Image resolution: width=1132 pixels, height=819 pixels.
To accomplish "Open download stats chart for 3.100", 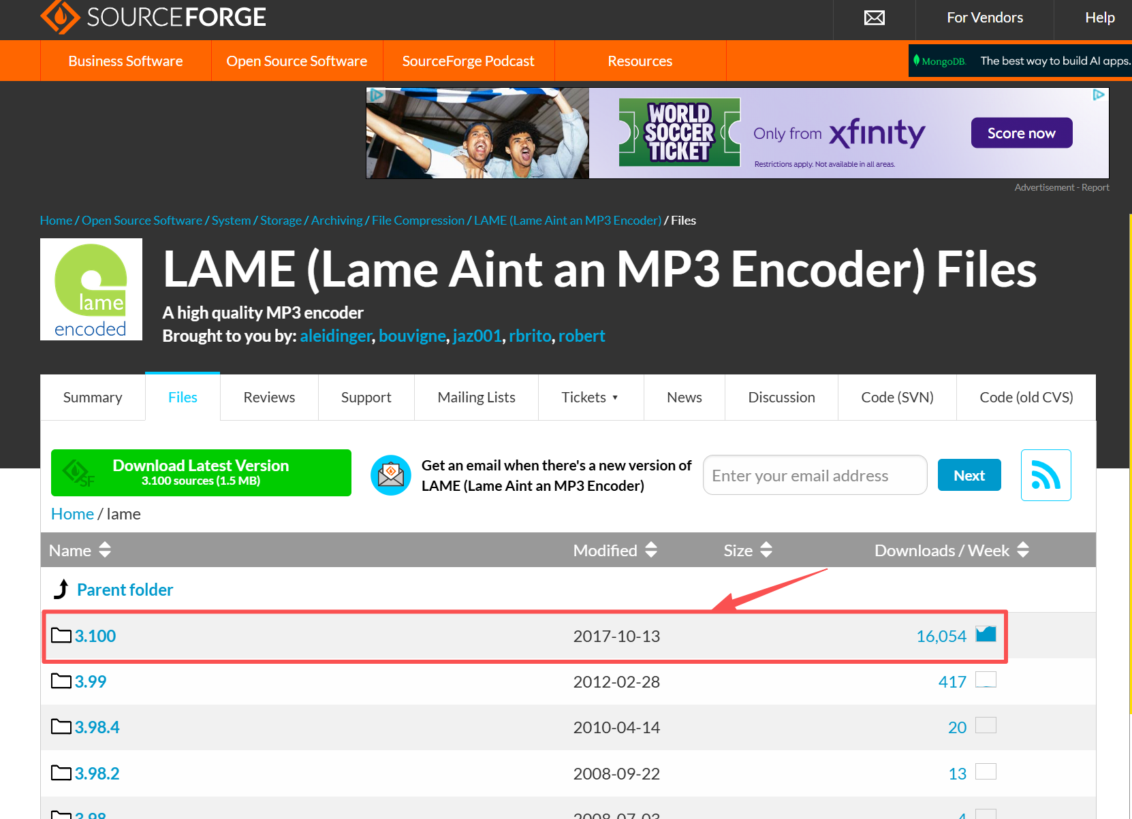I will click(x=986, y=634).
